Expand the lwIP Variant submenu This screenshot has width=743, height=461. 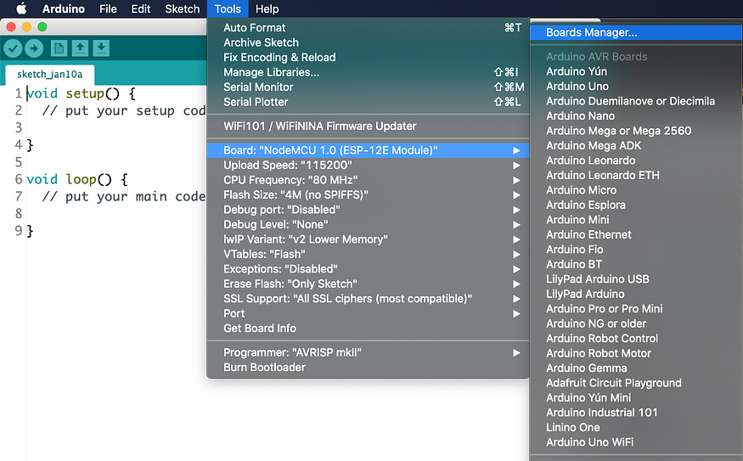pos(368,239)
